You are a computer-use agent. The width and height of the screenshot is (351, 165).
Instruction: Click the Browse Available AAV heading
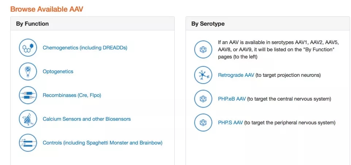47,9
